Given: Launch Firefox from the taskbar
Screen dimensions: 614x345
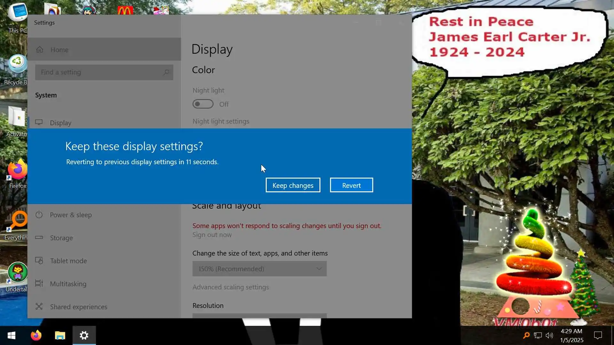Looking at the screenshot, I should [x=36, y=335].
